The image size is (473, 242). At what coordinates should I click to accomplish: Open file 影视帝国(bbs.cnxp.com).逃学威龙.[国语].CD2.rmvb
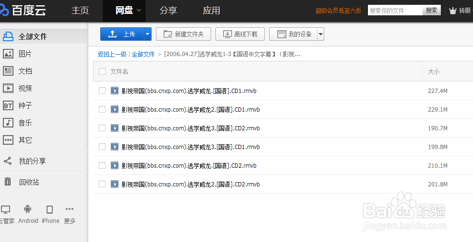click(189, 165)
